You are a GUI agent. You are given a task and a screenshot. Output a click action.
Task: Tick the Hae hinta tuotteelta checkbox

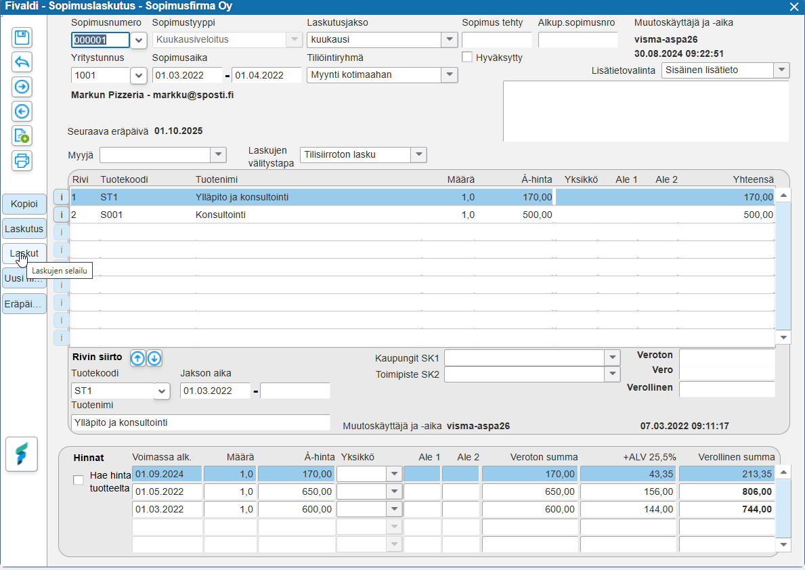79,480
